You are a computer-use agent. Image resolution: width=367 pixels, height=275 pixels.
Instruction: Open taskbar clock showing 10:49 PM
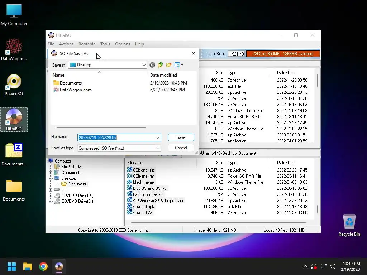point(351,266)
